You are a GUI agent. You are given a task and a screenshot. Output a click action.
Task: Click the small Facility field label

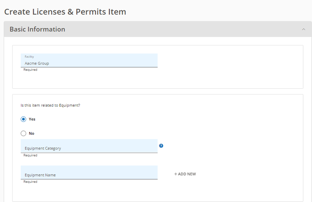[29, 57]
